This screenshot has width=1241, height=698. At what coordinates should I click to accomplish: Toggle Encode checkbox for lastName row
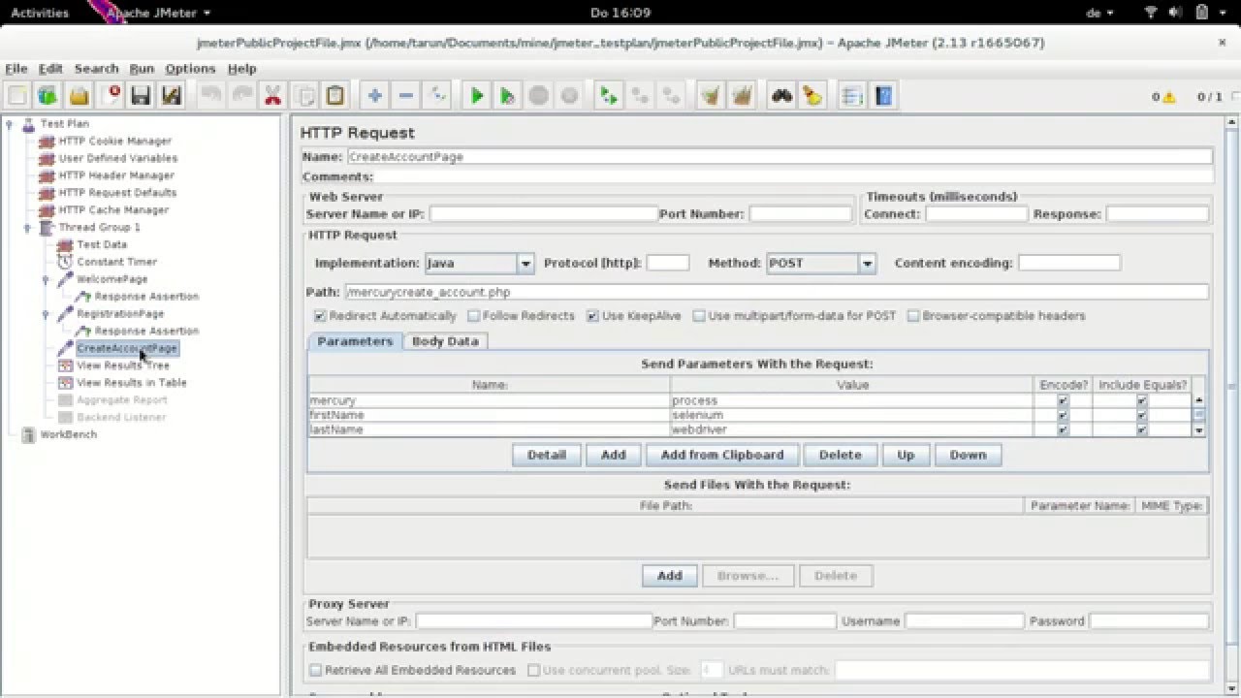(1063, 429)
